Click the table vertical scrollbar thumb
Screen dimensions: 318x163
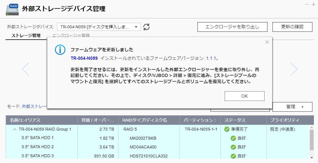coord(312,140)
